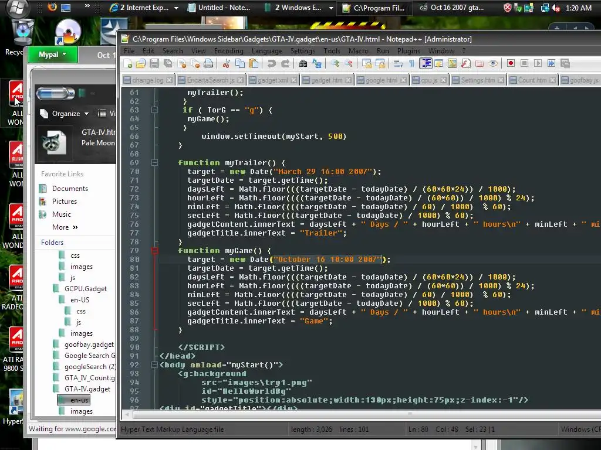Select the en-us folder under GTA-IV.gadget

point(74,400)
